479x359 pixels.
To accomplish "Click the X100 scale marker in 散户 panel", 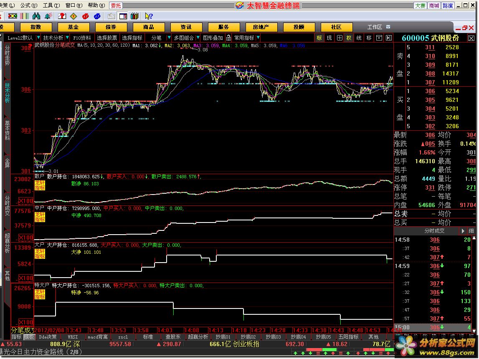I will (25, 201).
